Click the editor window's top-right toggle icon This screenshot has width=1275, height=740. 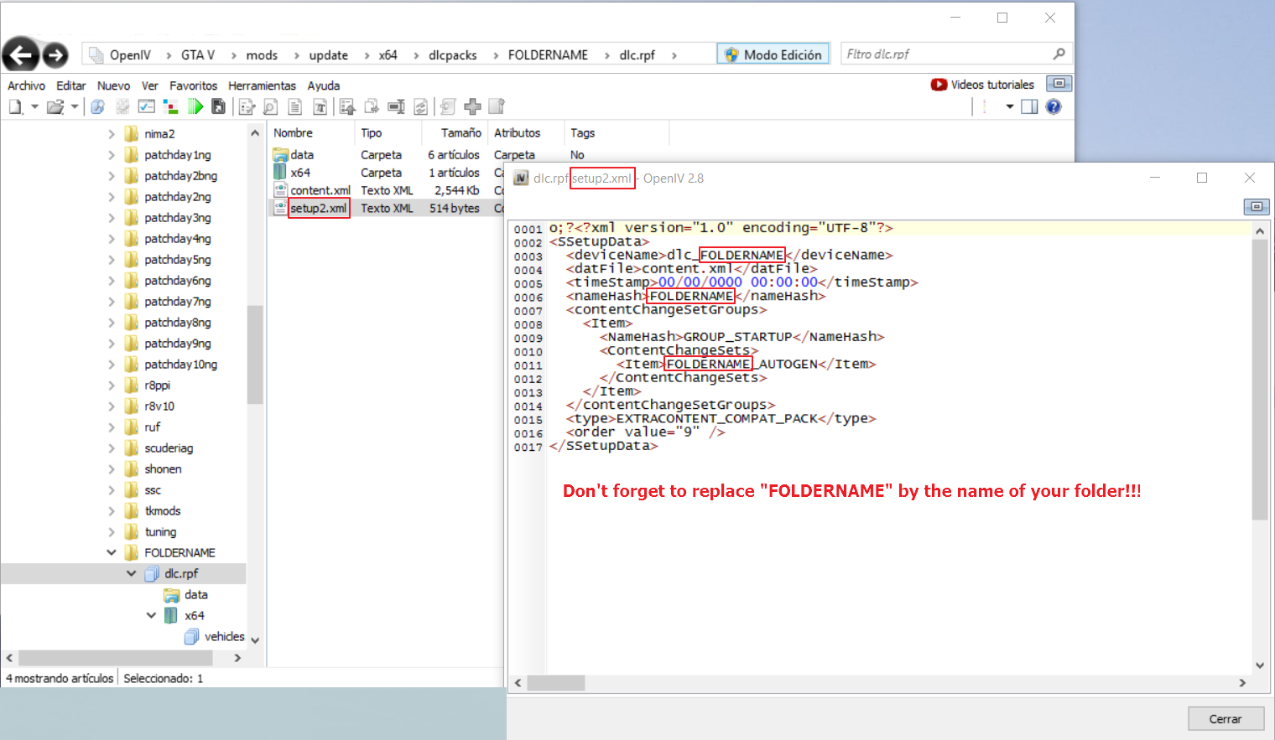click(x=1256, y=206)
